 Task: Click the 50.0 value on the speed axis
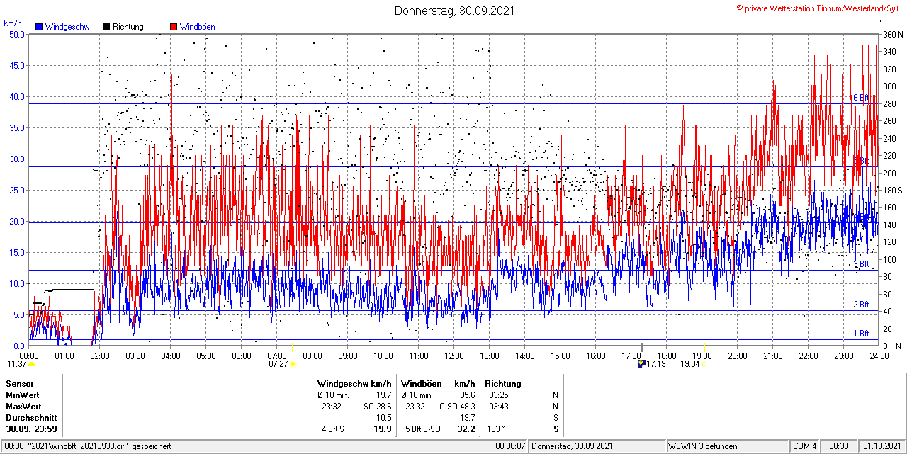17,34
